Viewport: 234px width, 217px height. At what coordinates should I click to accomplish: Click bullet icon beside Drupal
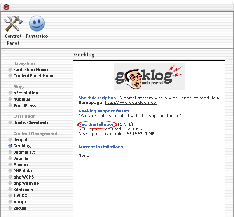(10, 140)
